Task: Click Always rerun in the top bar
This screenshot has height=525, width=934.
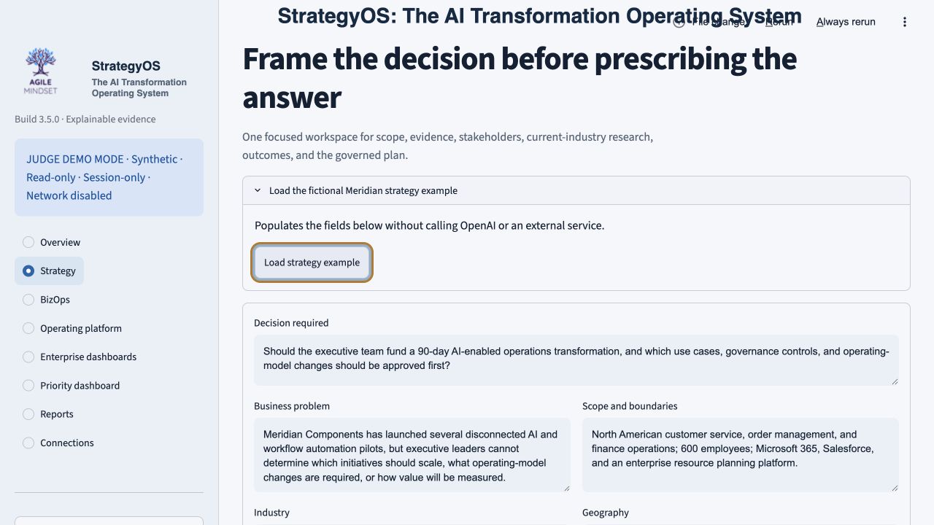Action: click(846, 22)
